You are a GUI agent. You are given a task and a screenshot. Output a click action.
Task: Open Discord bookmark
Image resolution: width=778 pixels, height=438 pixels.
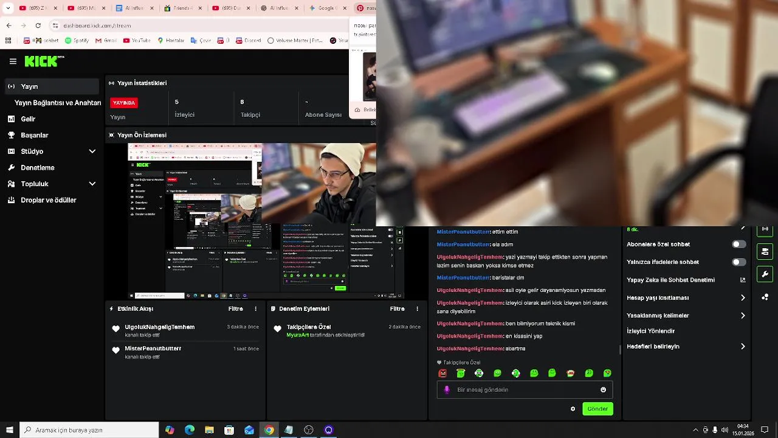point(248,41)
